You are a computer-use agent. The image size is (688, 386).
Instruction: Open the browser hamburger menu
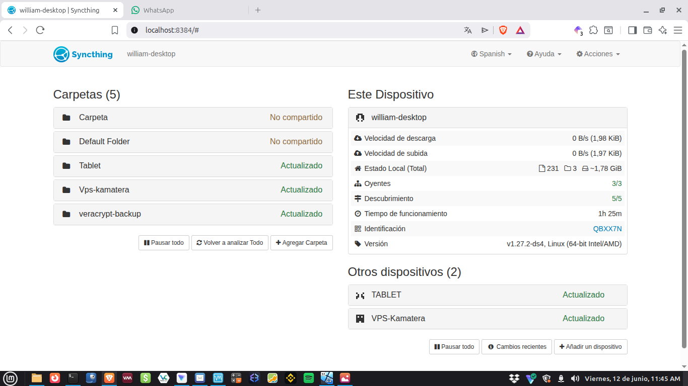[678, 30]
